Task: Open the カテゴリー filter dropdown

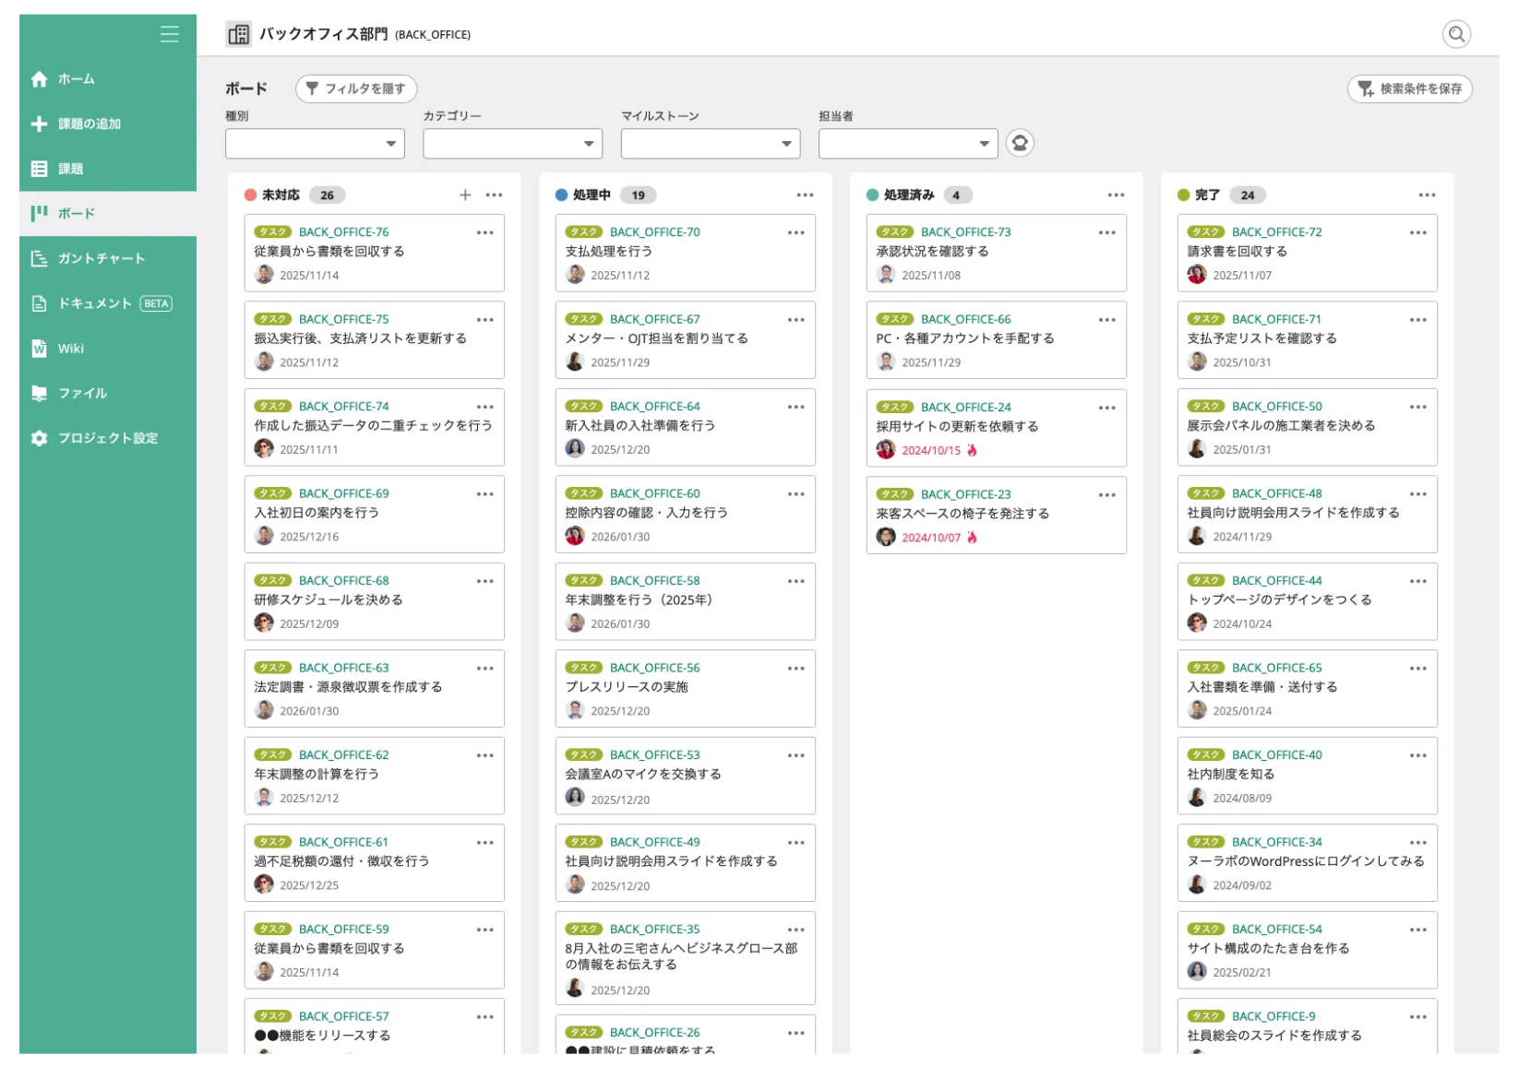Action: tap(512, 144)
